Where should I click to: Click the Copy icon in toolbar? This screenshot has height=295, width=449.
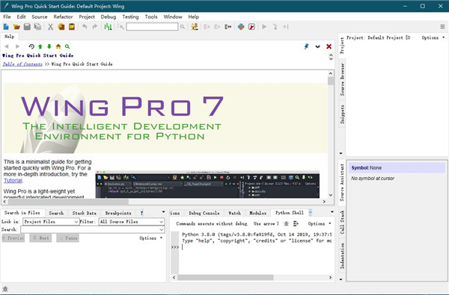pos(61,27)
